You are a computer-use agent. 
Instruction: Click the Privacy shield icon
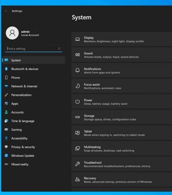pos(6,147)
